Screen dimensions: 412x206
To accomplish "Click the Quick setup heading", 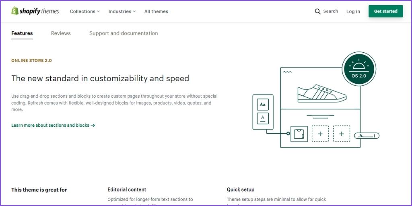I will coord(241,190).
